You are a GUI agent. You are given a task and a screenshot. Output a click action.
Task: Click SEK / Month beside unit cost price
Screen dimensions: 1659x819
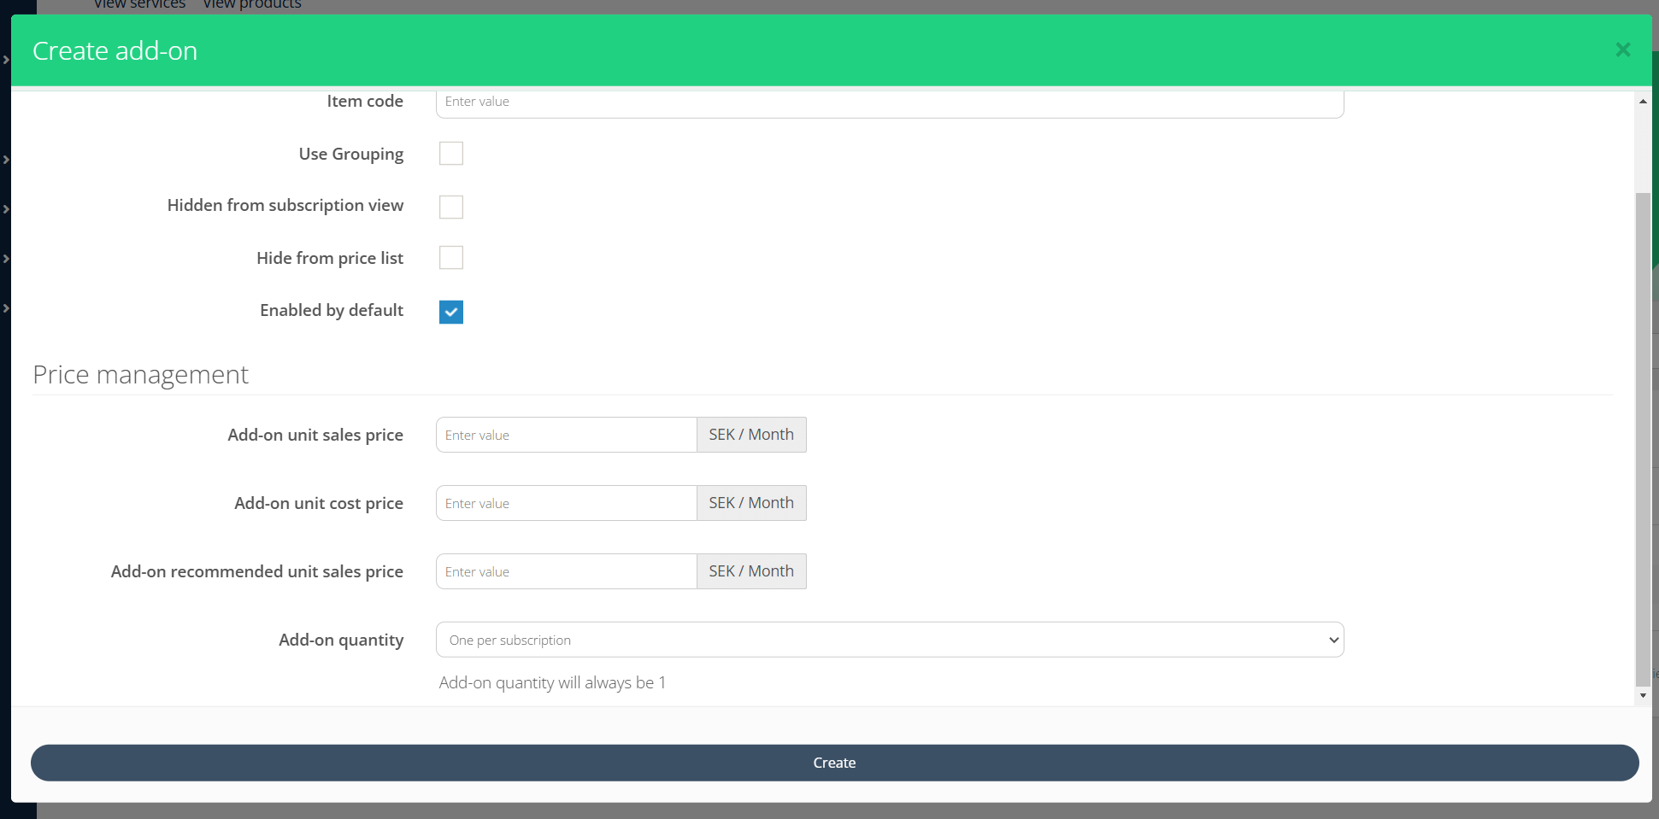click(751, 503)
